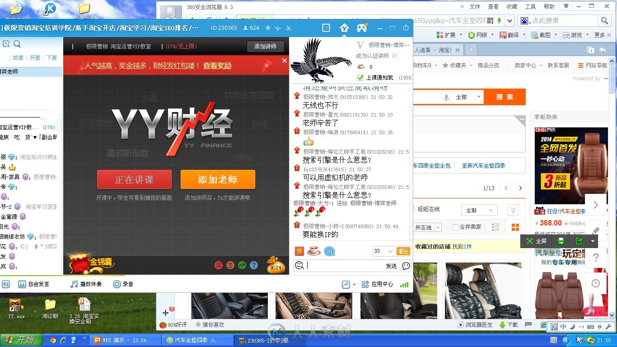Open the 全新 condition dropdown
The height and width of the screenshot is (347, 617).
[x=479, y=210]
